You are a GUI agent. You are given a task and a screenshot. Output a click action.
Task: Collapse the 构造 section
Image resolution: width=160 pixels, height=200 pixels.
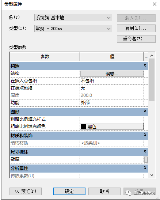(x=145, y=65)
